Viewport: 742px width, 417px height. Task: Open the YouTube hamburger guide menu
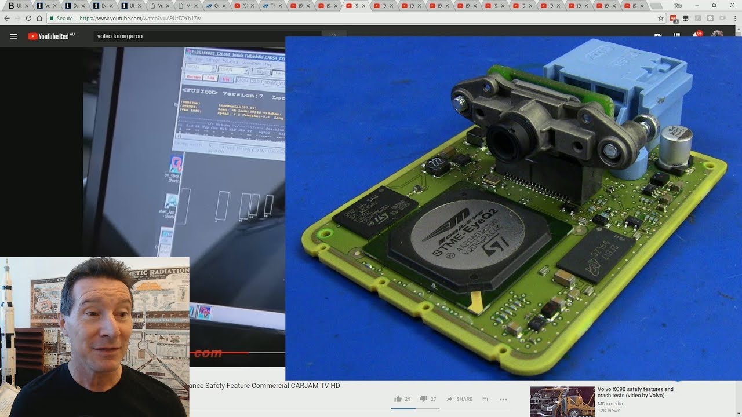click(x=14, y=36)
